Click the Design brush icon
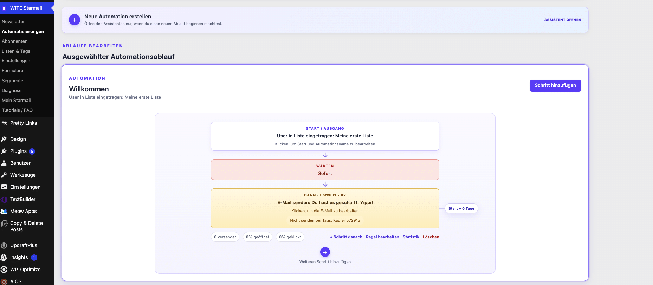 [4, 139]
